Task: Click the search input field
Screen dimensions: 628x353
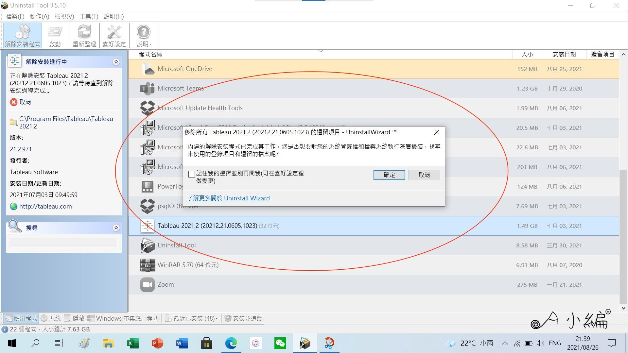Action: click(63, 243)
